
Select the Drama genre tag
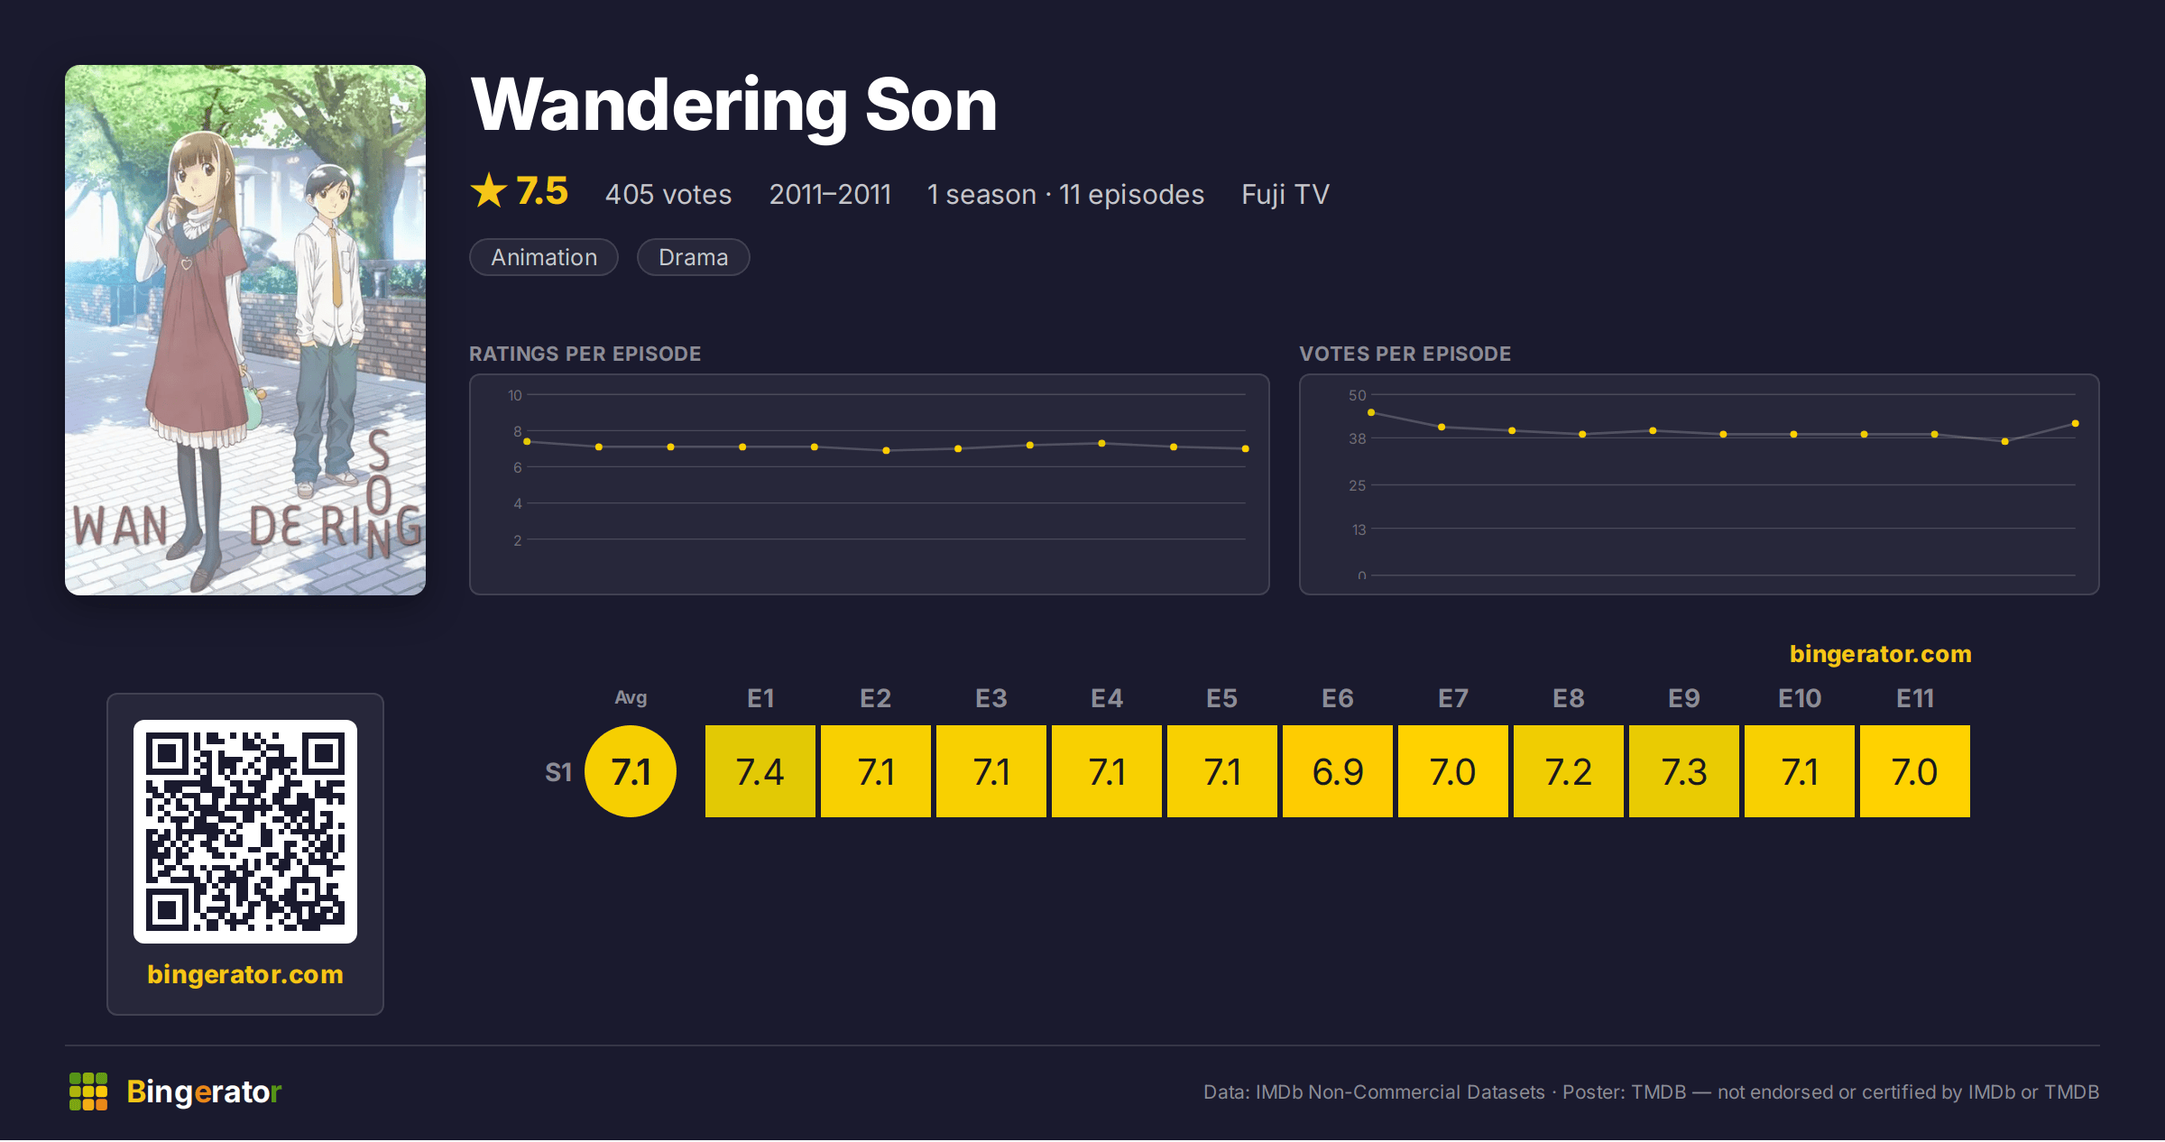693,257
